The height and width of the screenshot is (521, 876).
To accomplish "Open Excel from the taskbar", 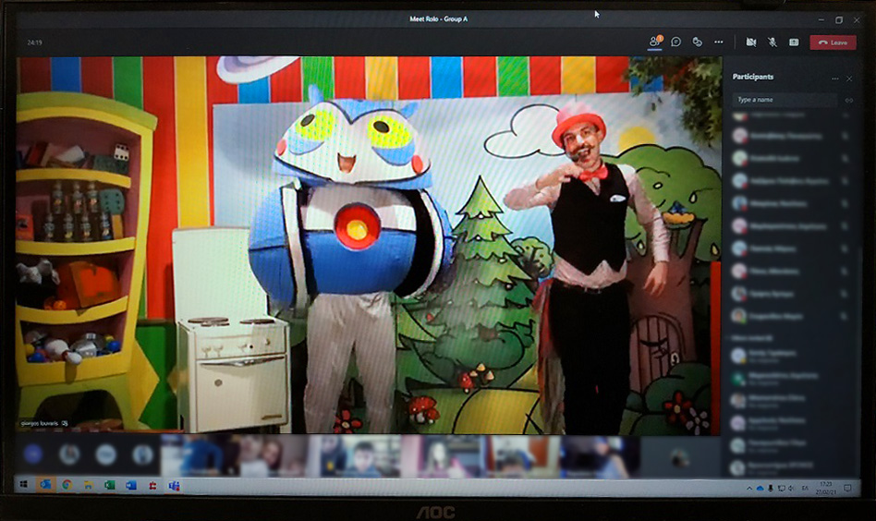I will click(x=109, y=485).
